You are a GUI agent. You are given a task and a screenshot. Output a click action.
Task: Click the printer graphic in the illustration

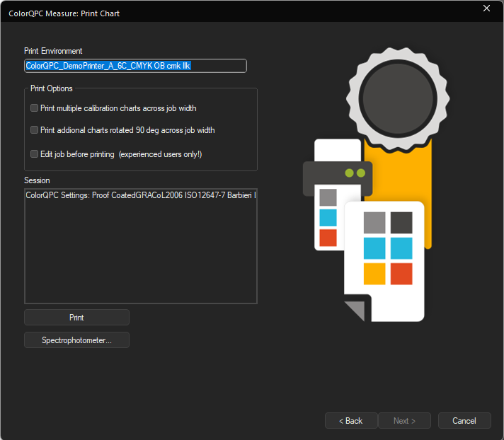tap(338, 178)
